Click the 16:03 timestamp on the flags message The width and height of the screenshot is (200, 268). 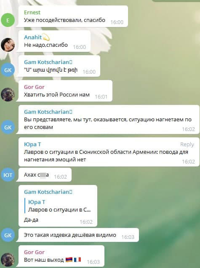tap(93, 262)
